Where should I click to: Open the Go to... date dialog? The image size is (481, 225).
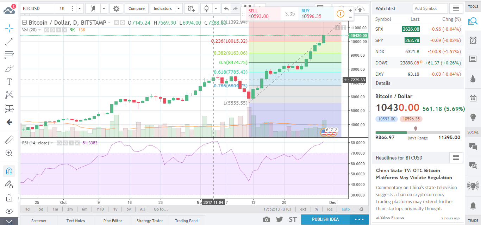point(161,209)
